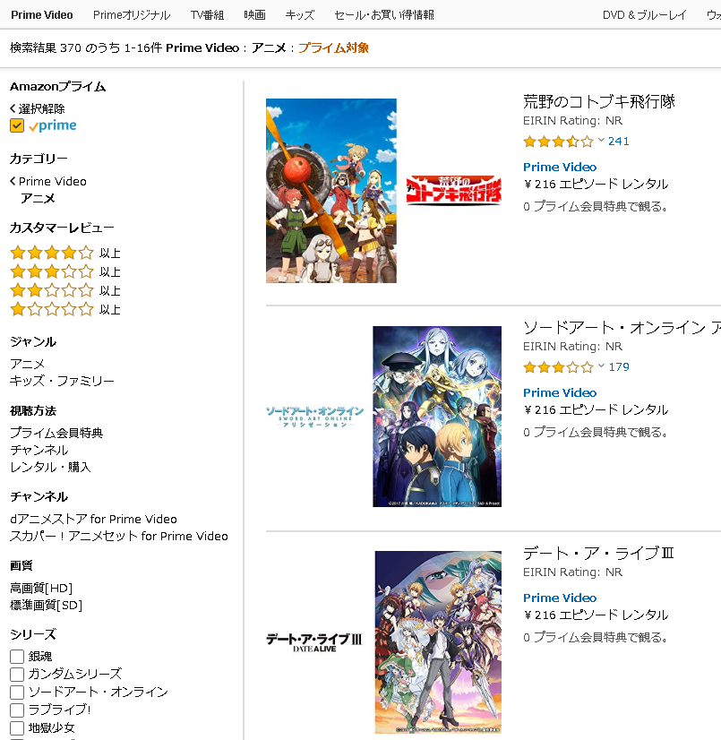
Task: Check the 銀魂 series checkbox
Action: [x=17, y=657]
